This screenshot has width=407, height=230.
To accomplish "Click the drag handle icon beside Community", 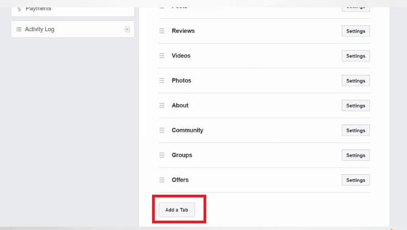I will pos(162,130).
